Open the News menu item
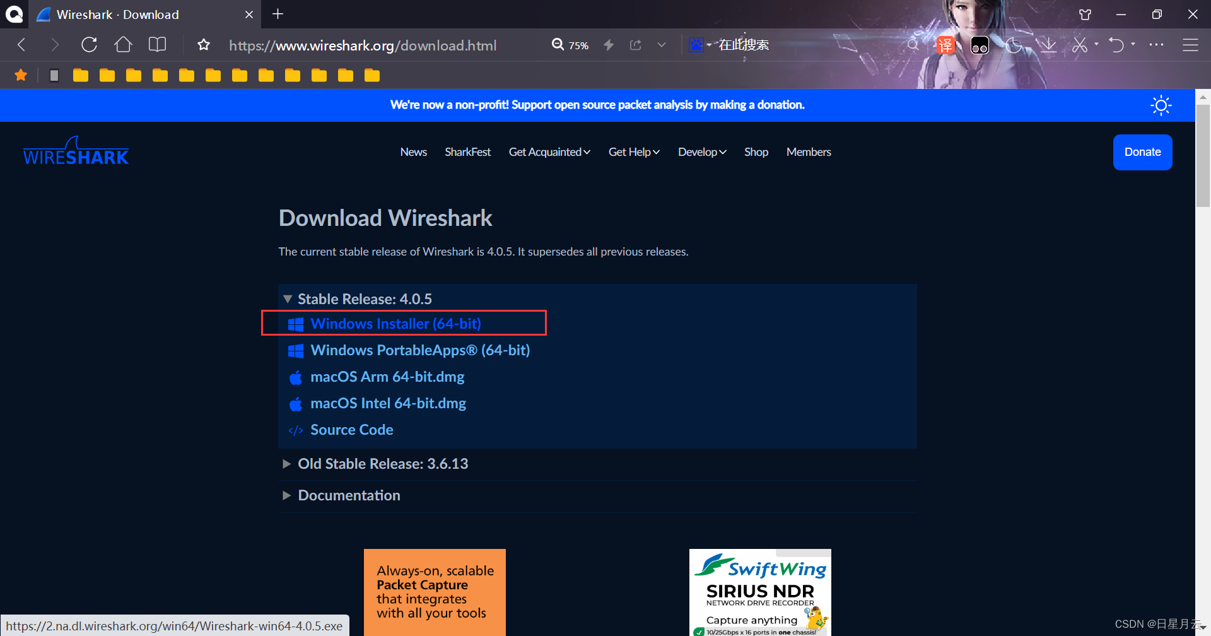 [x=414, y=152]
